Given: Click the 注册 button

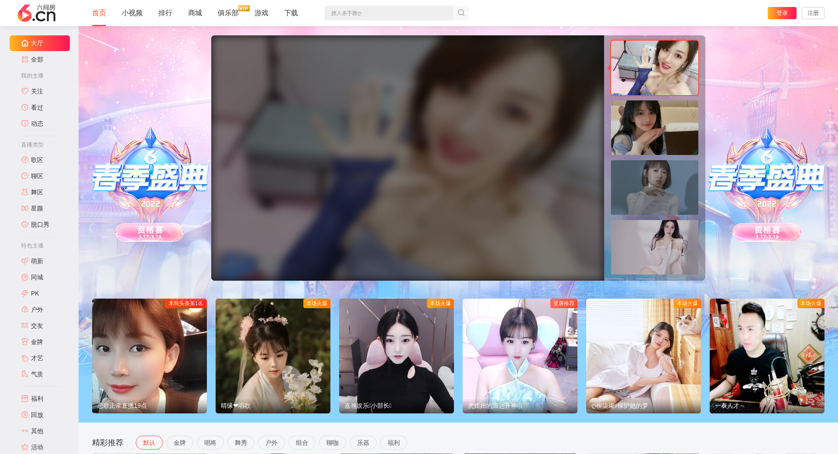Looking at the screenshot, I should point(813,13).
